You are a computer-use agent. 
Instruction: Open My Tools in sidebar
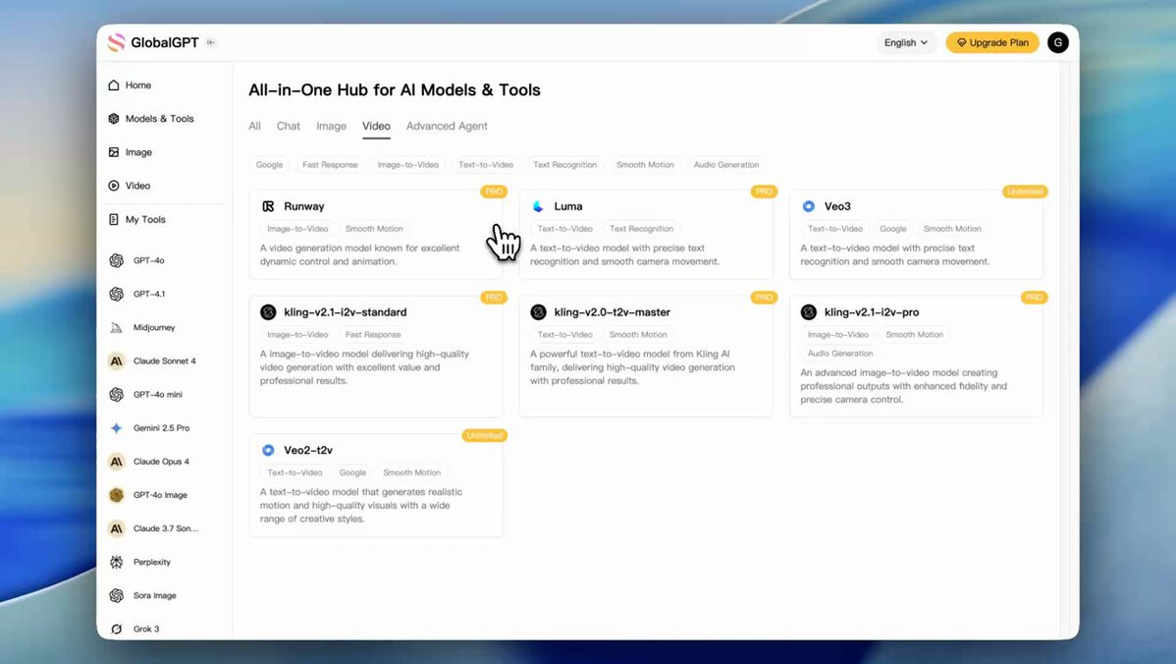(x=136, y=219)
